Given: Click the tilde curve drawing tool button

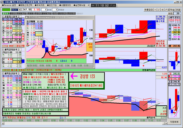Looking at the screenshot, I should pyautogui.click(x=155, y=10).
